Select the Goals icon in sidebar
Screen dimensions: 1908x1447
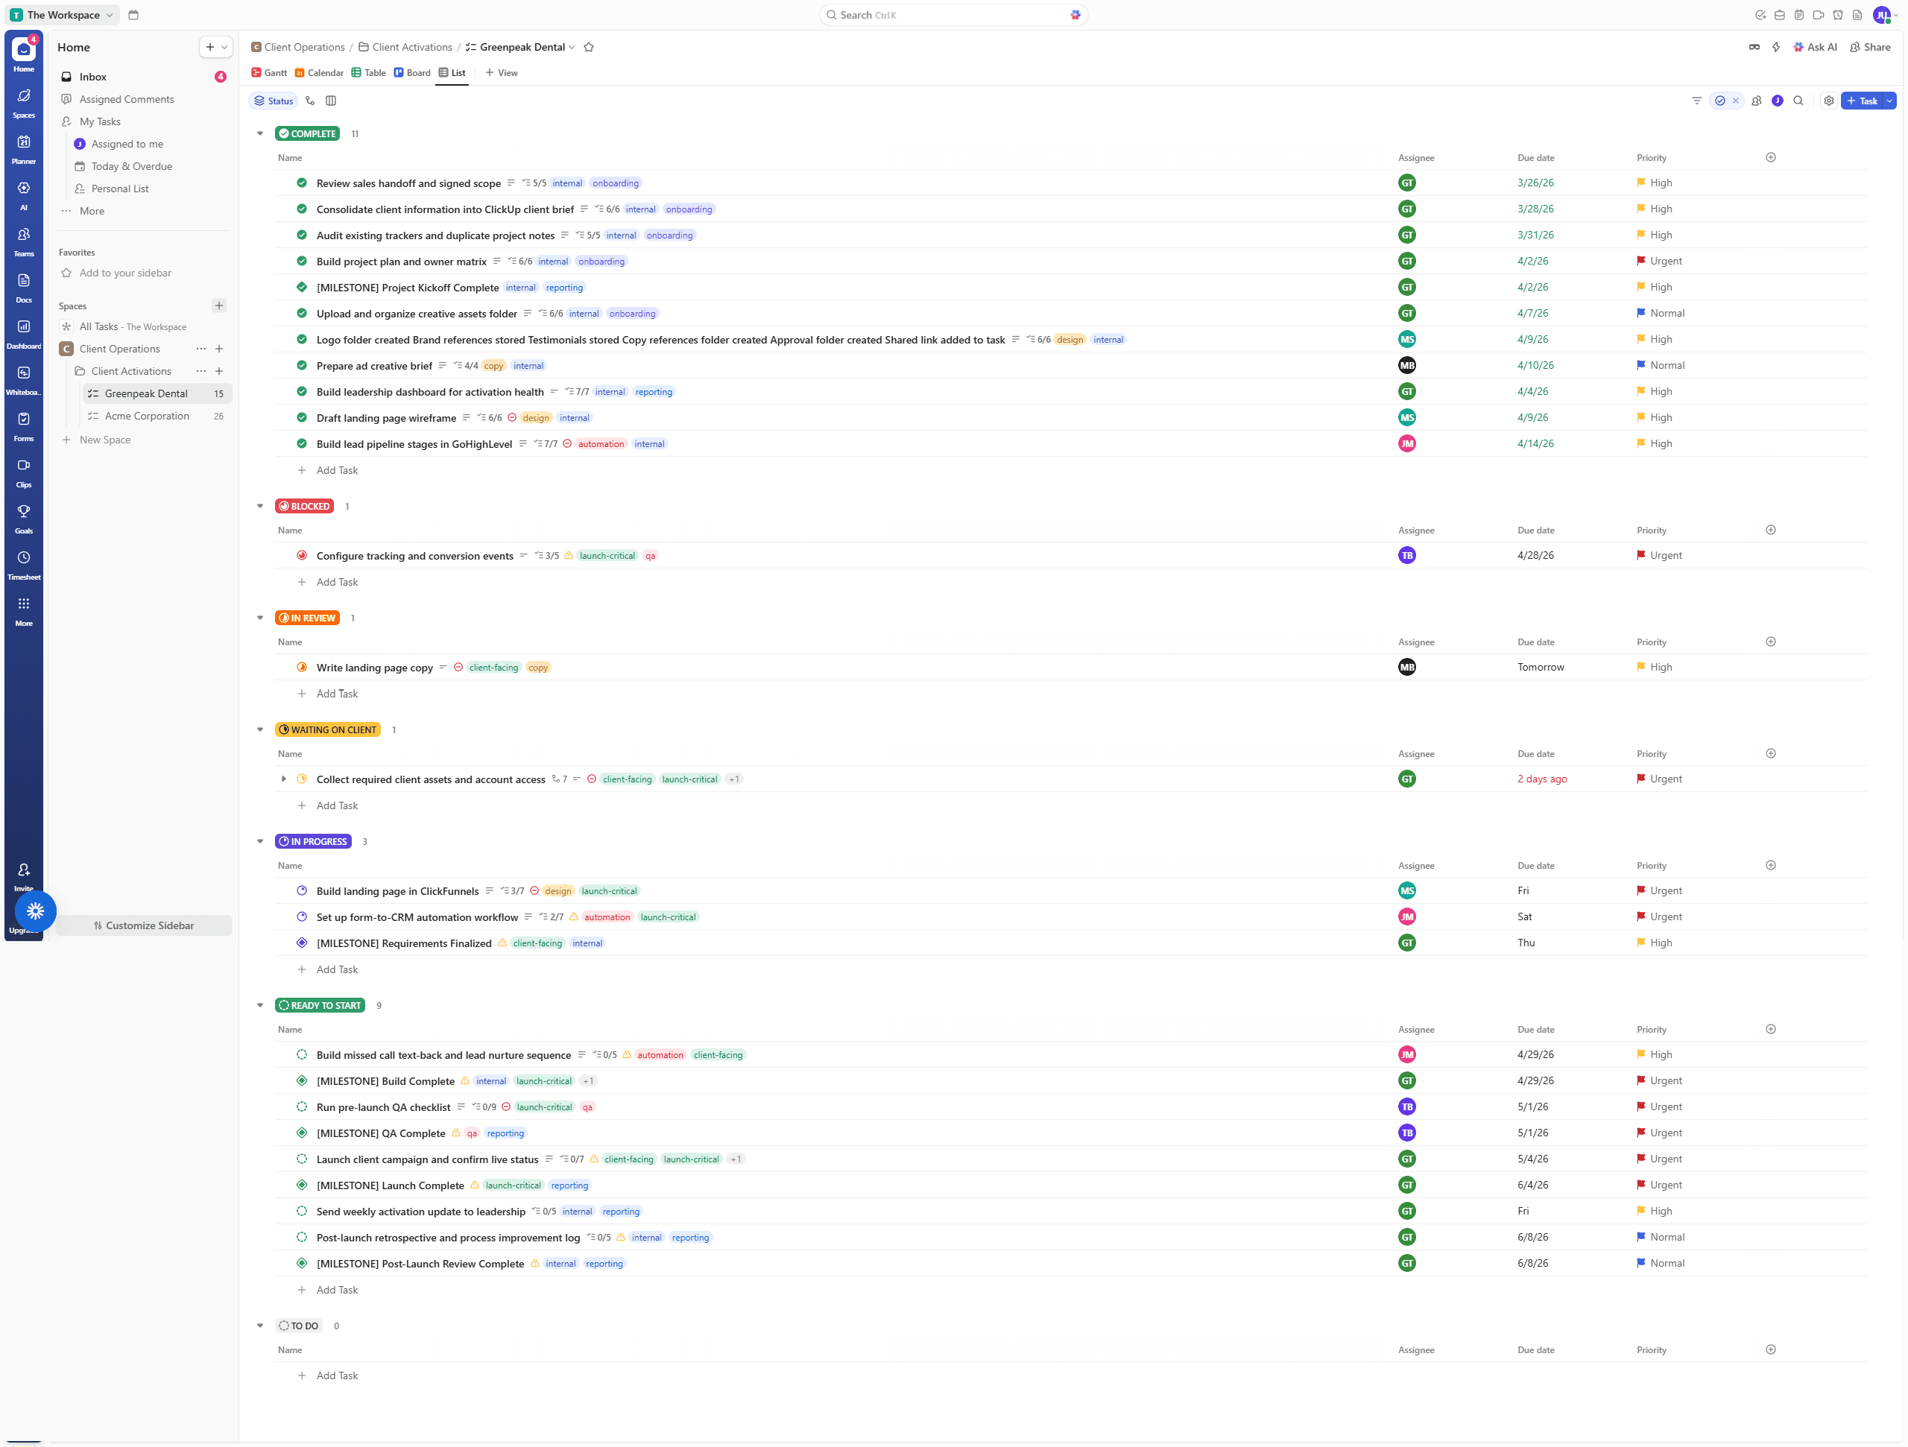coord(23,515)
